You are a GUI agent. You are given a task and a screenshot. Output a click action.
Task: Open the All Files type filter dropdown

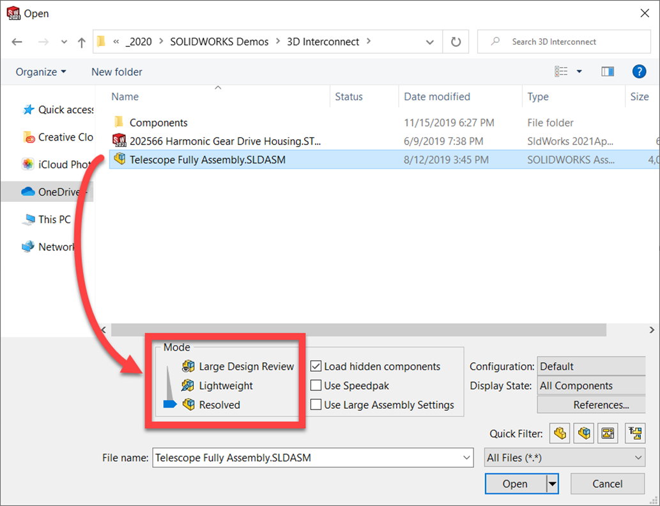[x=564, y=457]
